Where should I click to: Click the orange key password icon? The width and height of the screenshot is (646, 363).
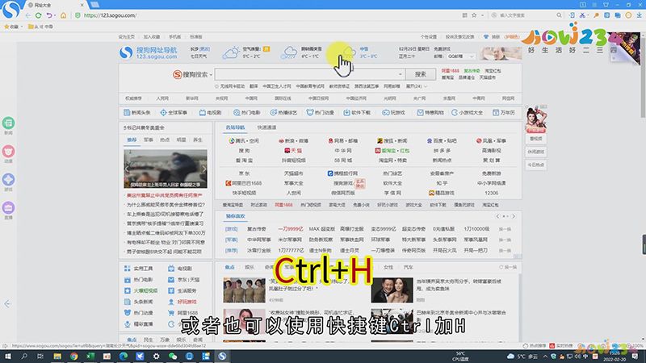click(596, 15)
